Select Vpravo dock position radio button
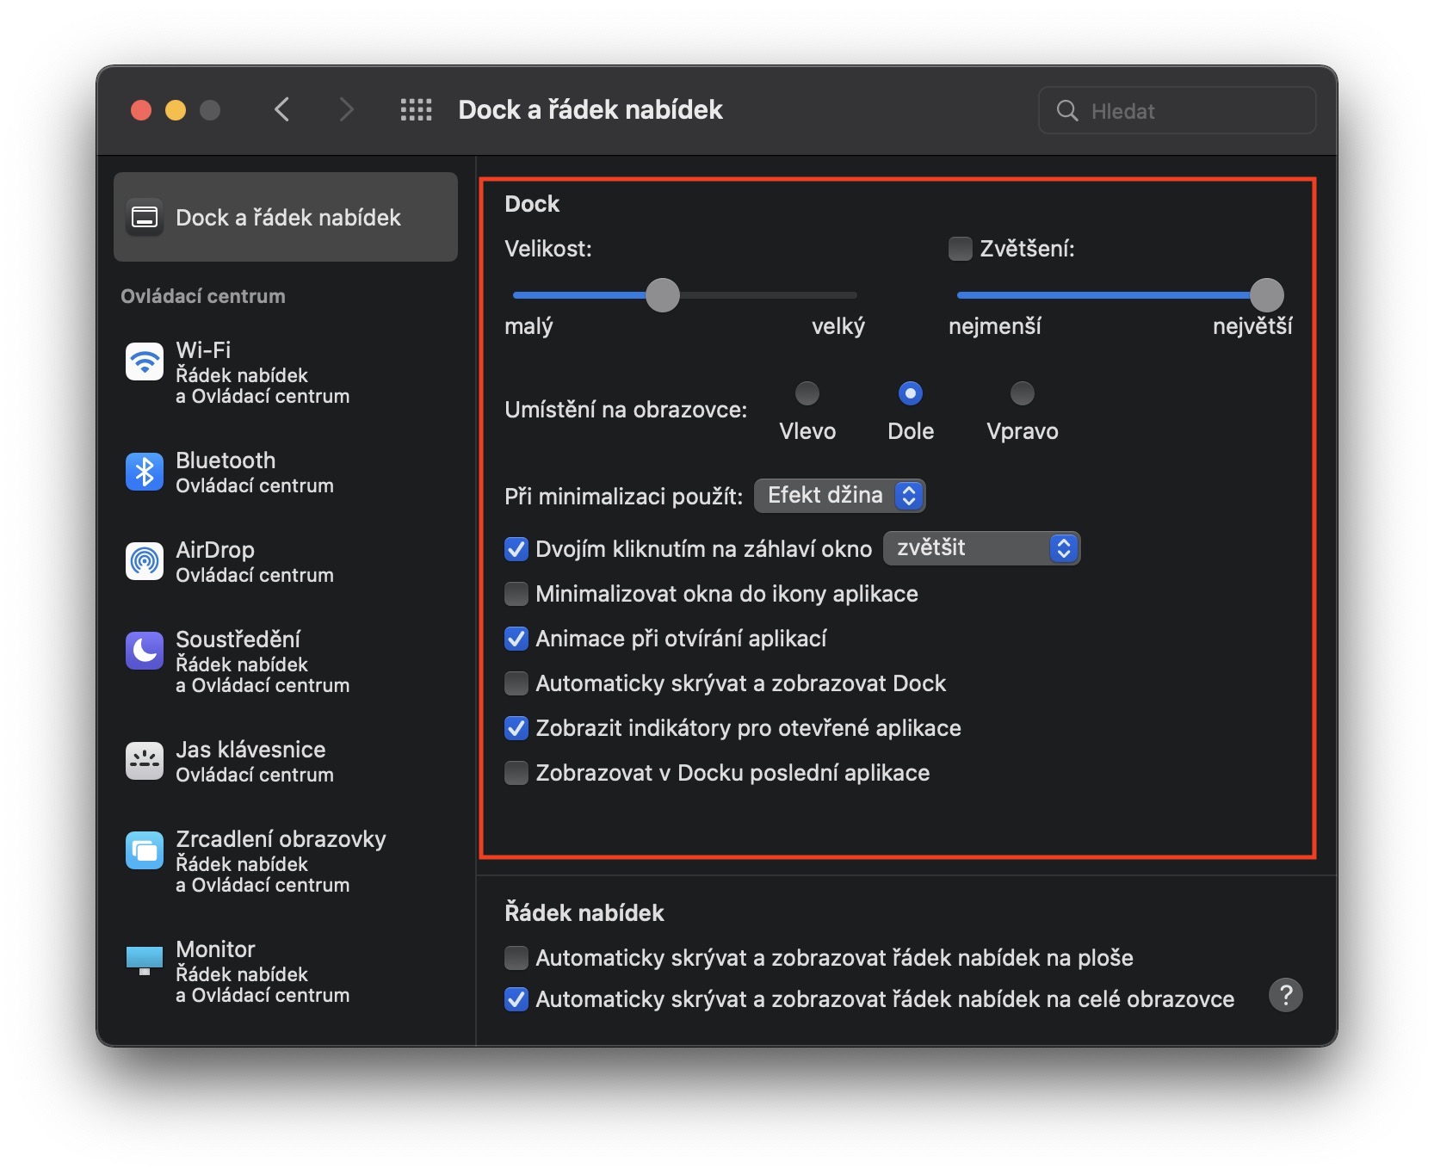 point(1023,393)
